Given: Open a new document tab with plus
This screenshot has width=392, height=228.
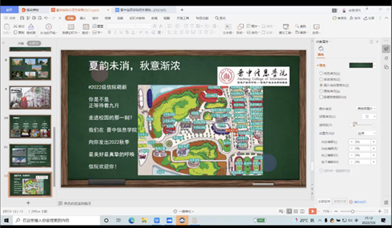Looking at the screenshot, I should pos(182,10).
